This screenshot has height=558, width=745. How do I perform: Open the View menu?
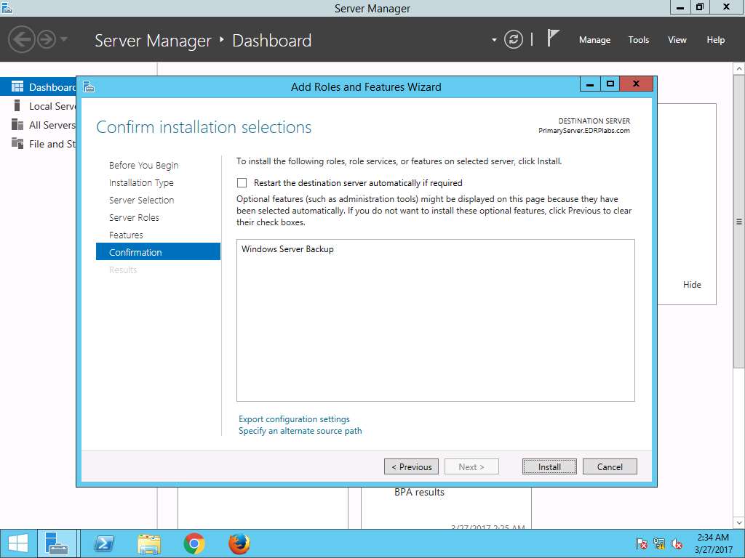677,40
